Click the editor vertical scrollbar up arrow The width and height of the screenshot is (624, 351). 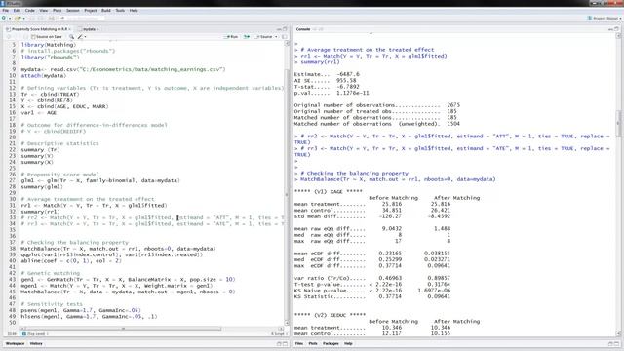[x=287, y=43]
